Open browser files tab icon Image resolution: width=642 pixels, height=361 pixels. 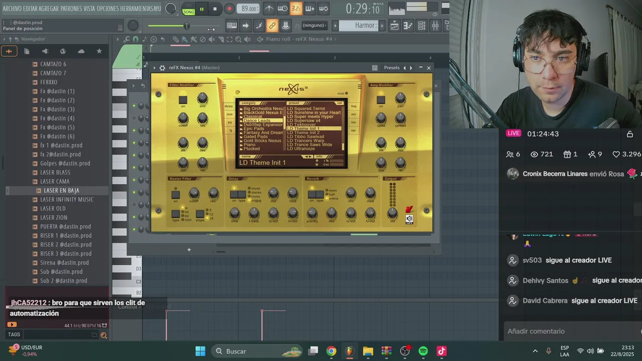click(x=27, y=51)
